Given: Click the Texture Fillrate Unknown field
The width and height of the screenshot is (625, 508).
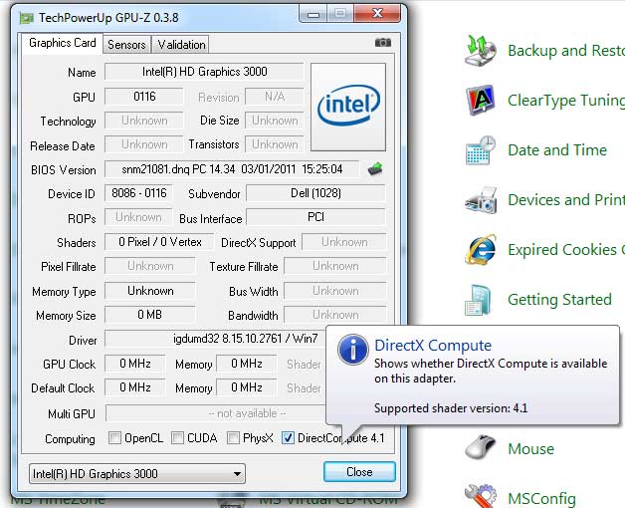Looking at the screenshot, I should pyautogui.click(x=334, y=266).
